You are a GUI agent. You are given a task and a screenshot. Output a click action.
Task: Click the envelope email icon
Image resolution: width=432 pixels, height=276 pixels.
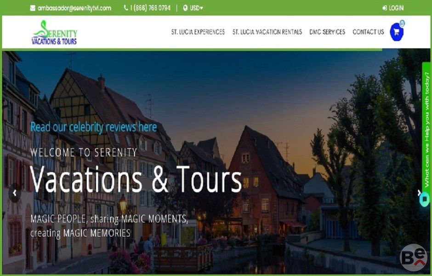[x=33, y=8]
